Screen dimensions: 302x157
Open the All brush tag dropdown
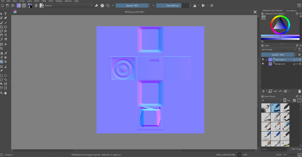(271, 100)
